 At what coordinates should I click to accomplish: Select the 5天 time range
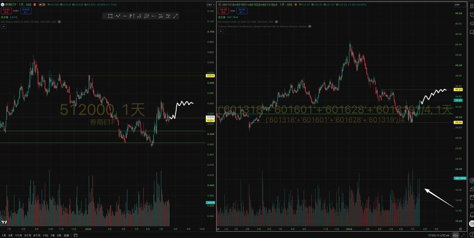click(11, 235)
